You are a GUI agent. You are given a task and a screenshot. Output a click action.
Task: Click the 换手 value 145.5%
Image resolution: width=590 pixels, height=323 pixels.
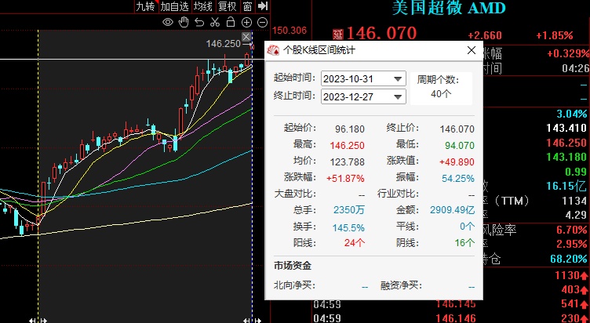point(348,227)
